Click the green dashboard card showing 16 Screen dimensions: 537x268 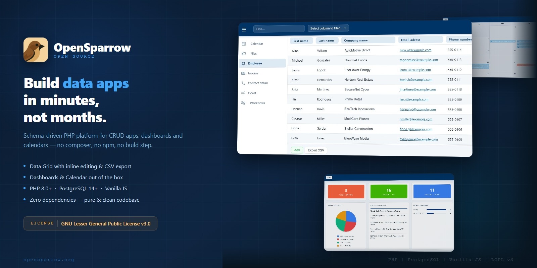389,191
